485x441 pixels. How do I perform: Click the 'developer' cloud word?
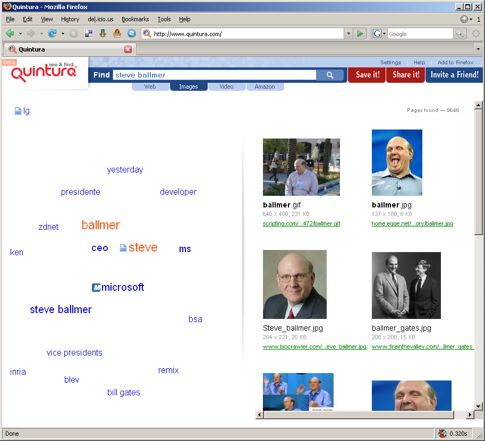(x=178, y=192)
